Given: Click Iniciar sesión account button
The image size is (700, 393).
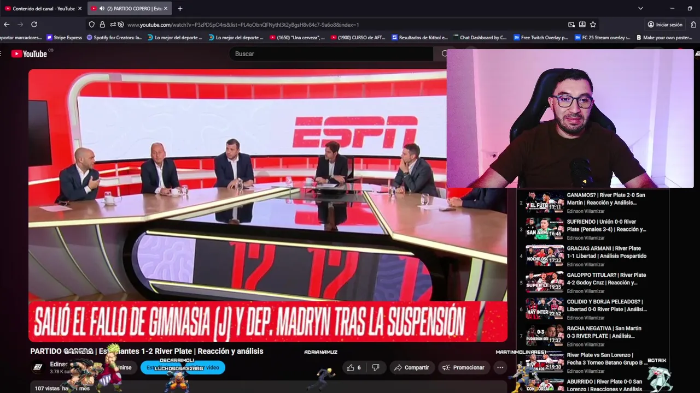Looking at the screenshot, I should (x=665, y=25).
